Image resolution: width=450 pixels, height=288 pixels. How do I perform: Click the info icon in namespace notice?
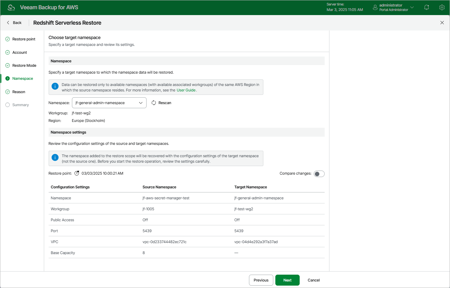click(55, 86)
